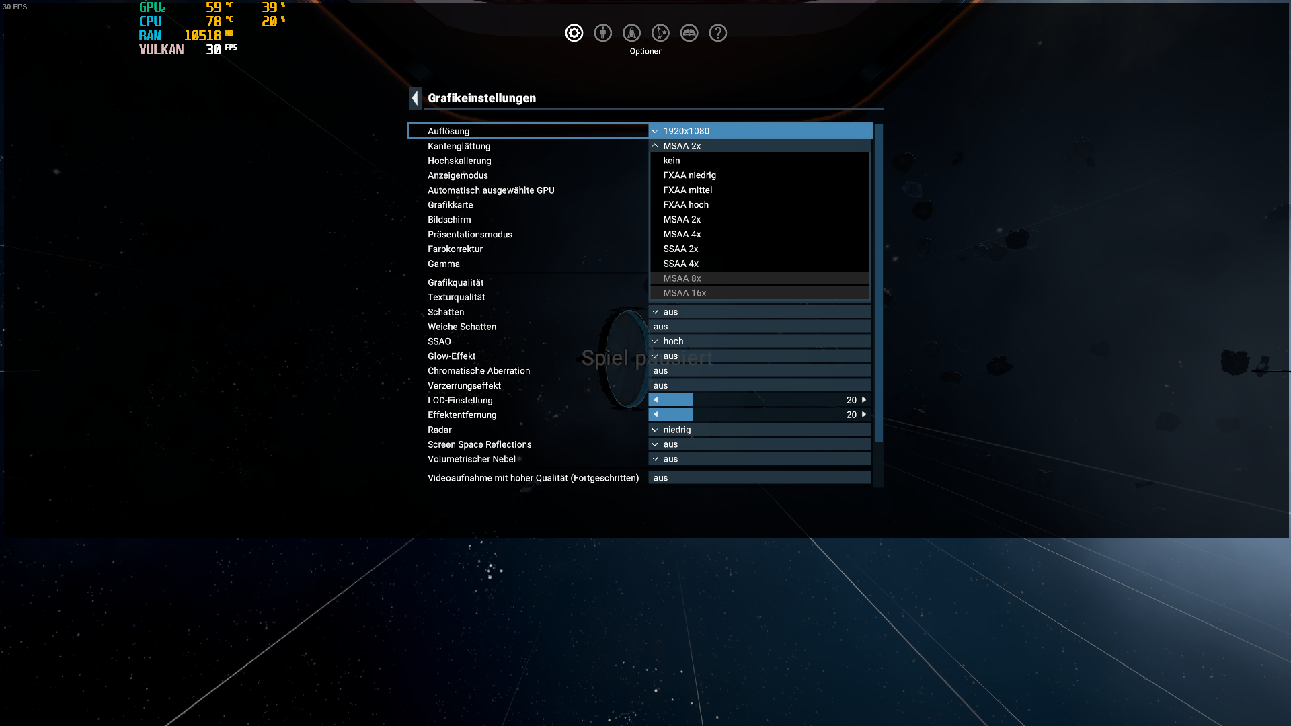Open the ship icon menu
Viewport: 1291px width, 726px height.
click(631, 33)
